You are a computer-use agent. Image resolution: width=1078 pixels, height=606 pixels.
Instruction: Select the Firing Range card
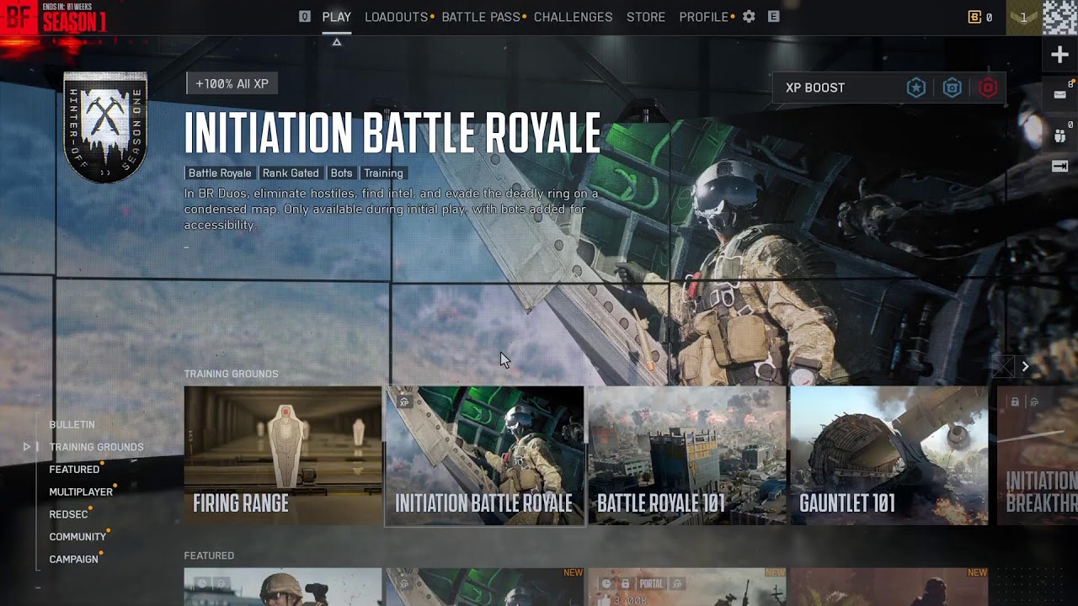[283, 455]
